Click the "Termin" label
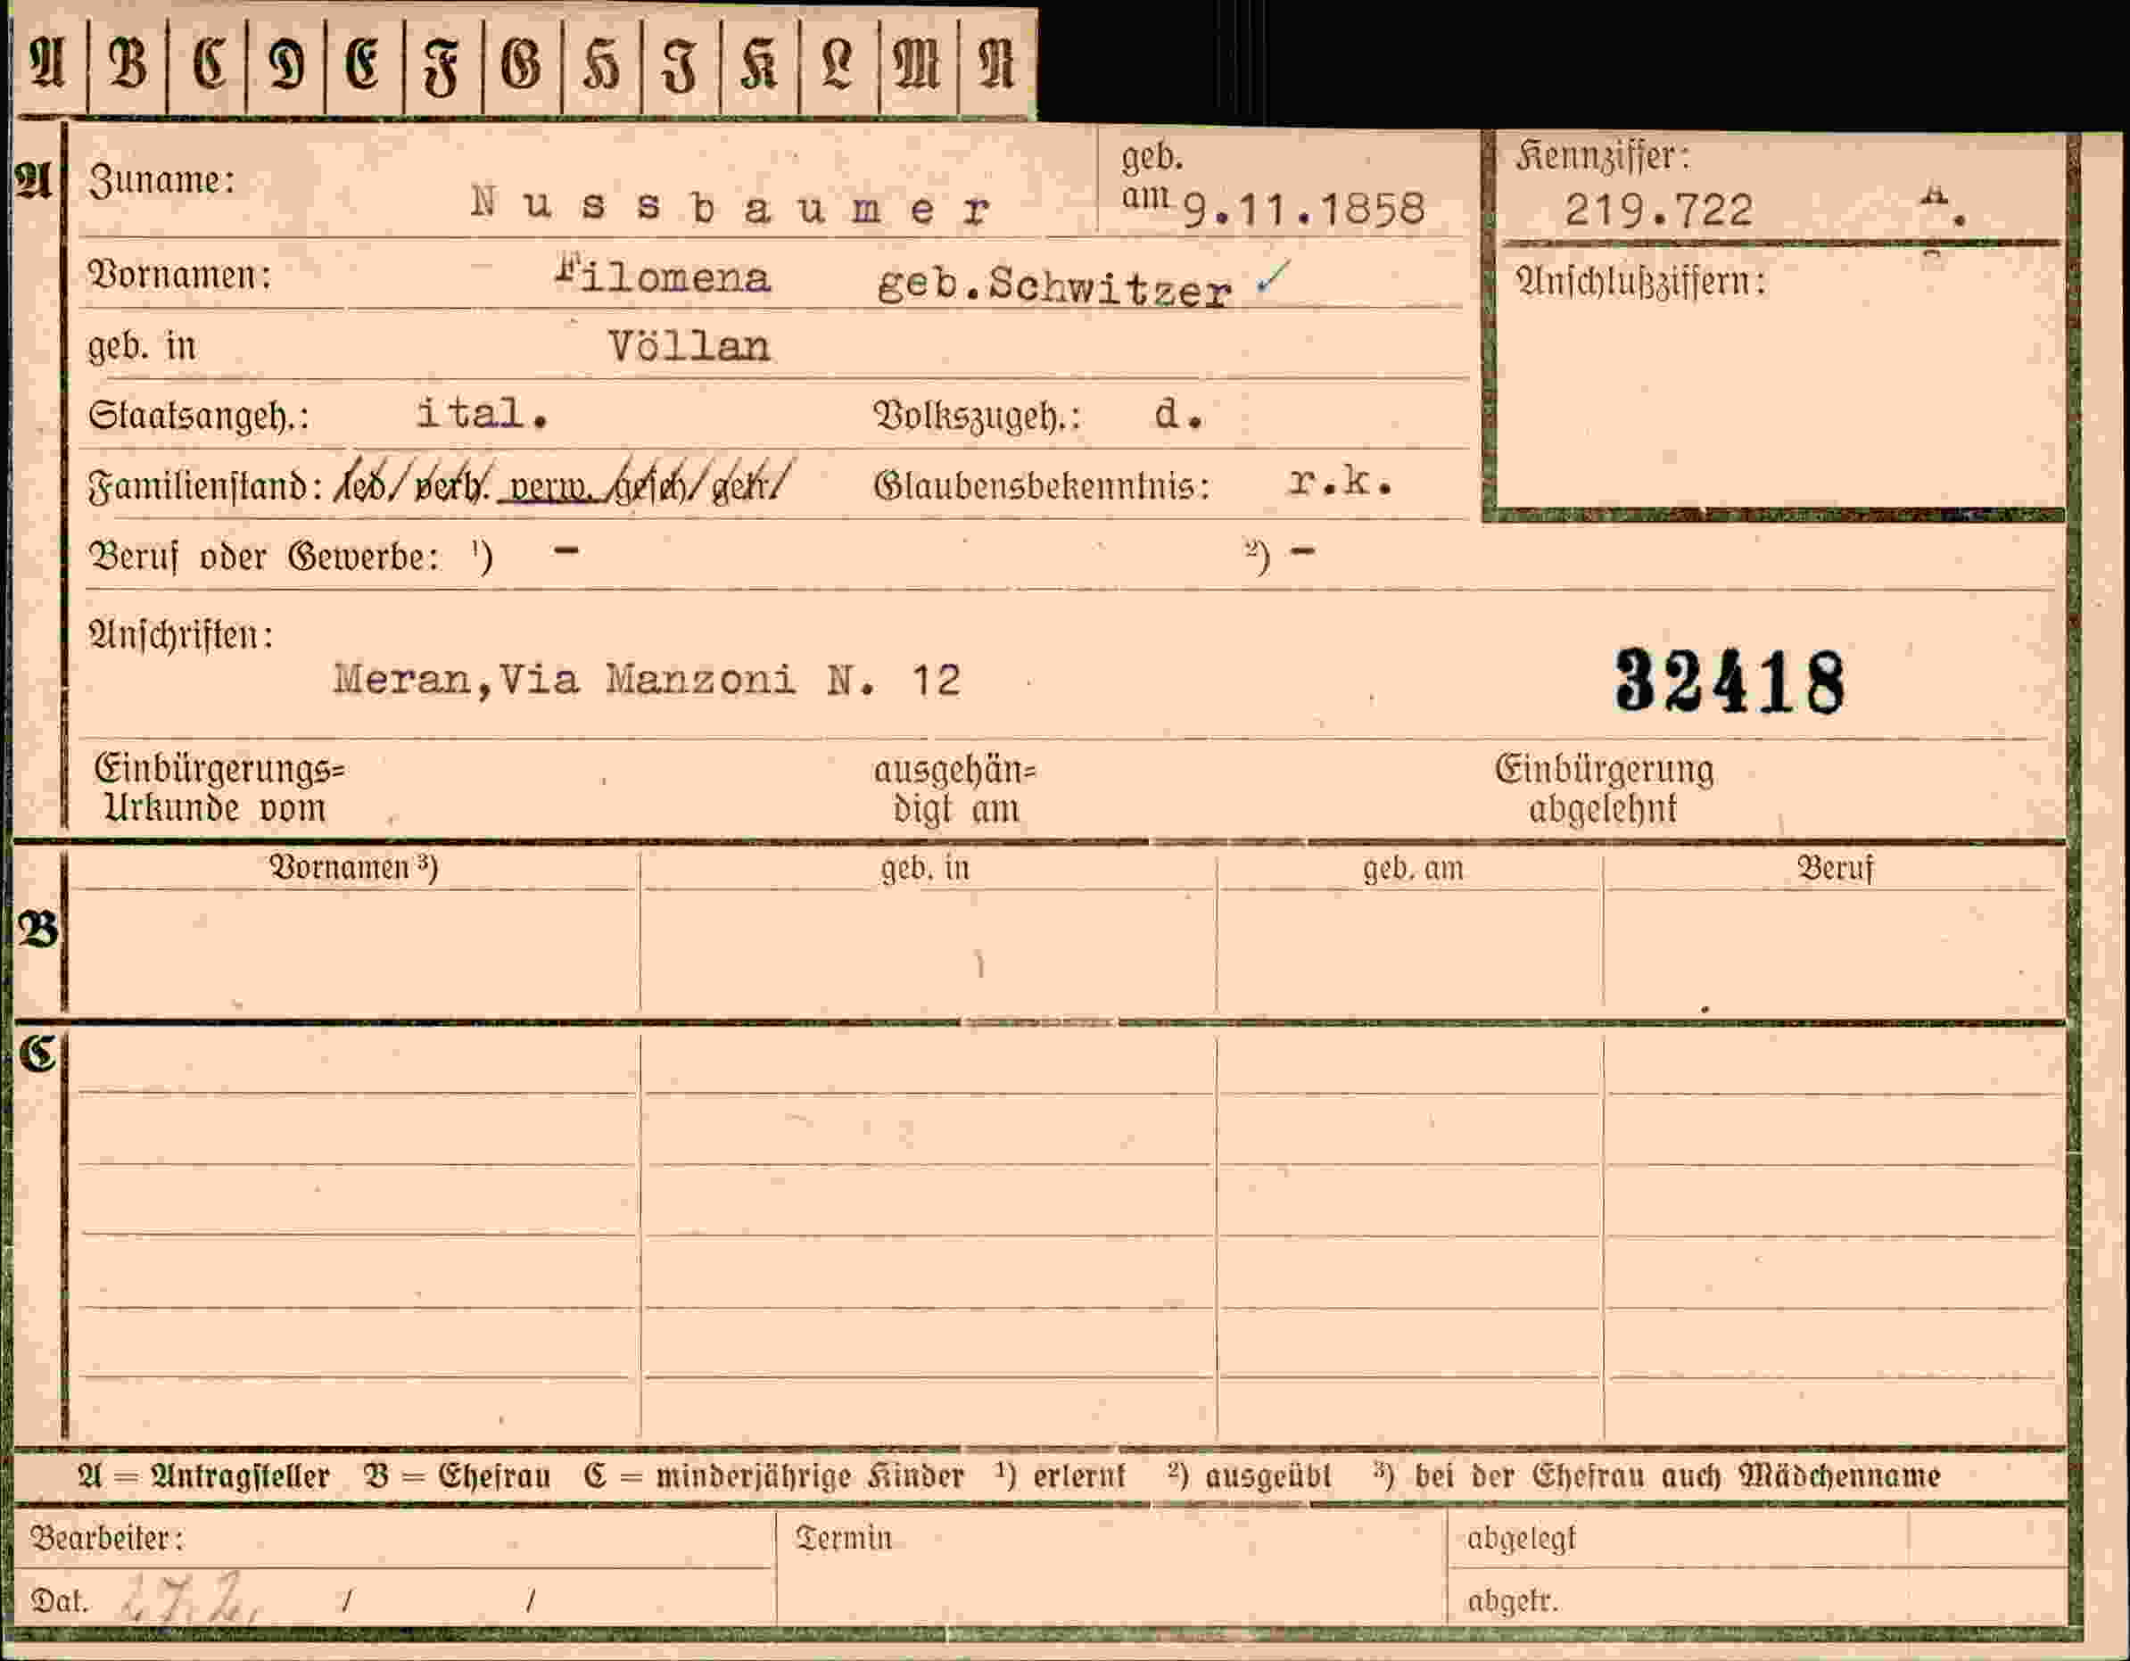Screen dimensions: 2130x1661 (x=844, y=1539)
